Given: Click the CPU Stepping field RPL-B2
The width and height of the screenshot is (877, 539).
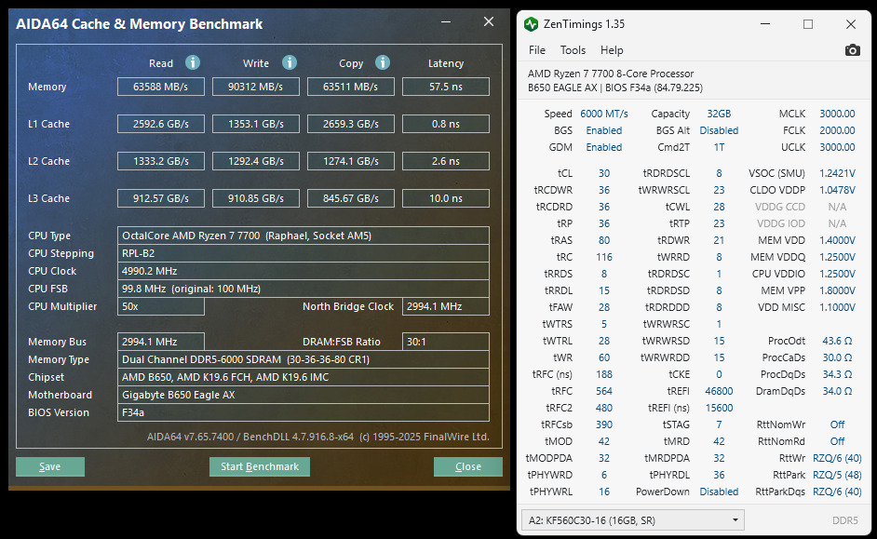Looking at the screenshot, I should point(304,253).
